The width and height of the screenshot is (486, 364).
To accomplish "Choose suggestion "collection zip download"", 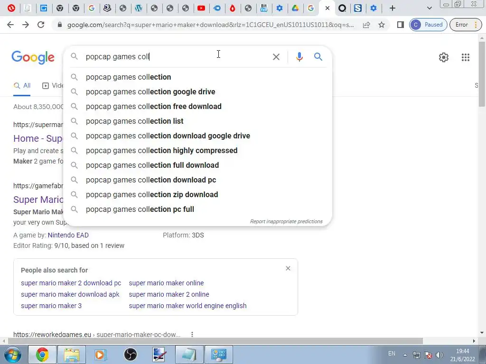I will (x=197, y=195).
